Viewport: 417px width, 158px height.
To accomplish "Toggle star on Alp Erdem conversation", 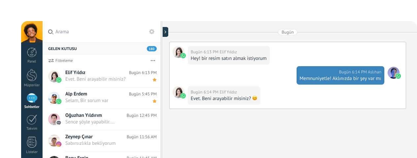I will click(x=154, y=101).
